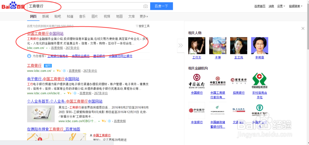Click the V3 badge under 电子银行 result
The width and height of the screenshot is (309, 145).
coord(69,93)
